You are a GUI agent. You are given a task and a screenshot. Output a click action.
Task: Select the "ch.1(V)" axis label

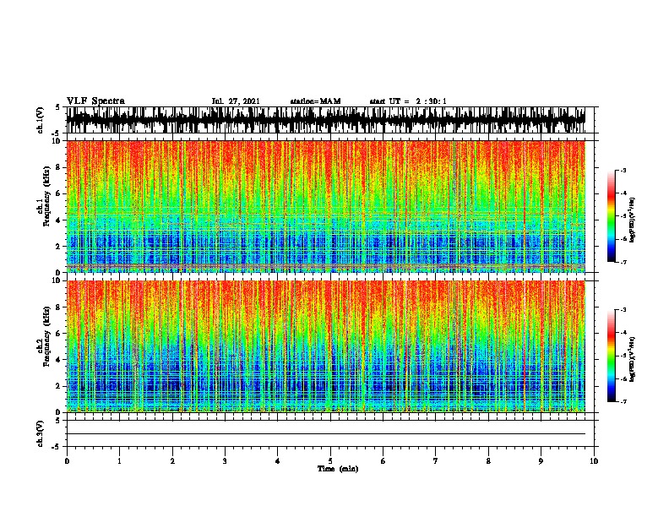coord(41,120)
